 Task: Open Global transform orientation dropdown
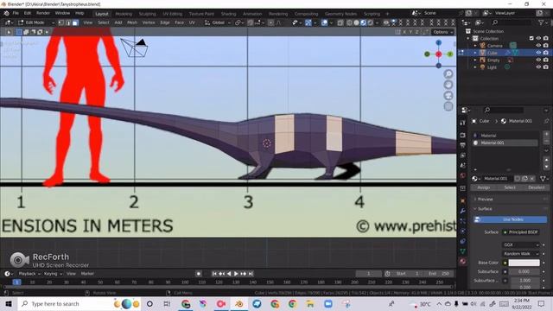coord(218,22)
